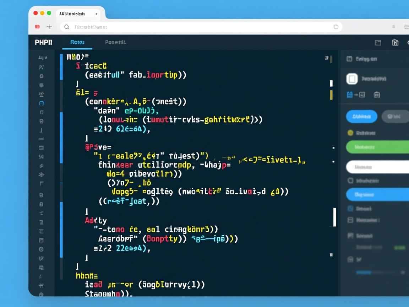Click the blue progress slider at panel bottom

click(364, 273)
